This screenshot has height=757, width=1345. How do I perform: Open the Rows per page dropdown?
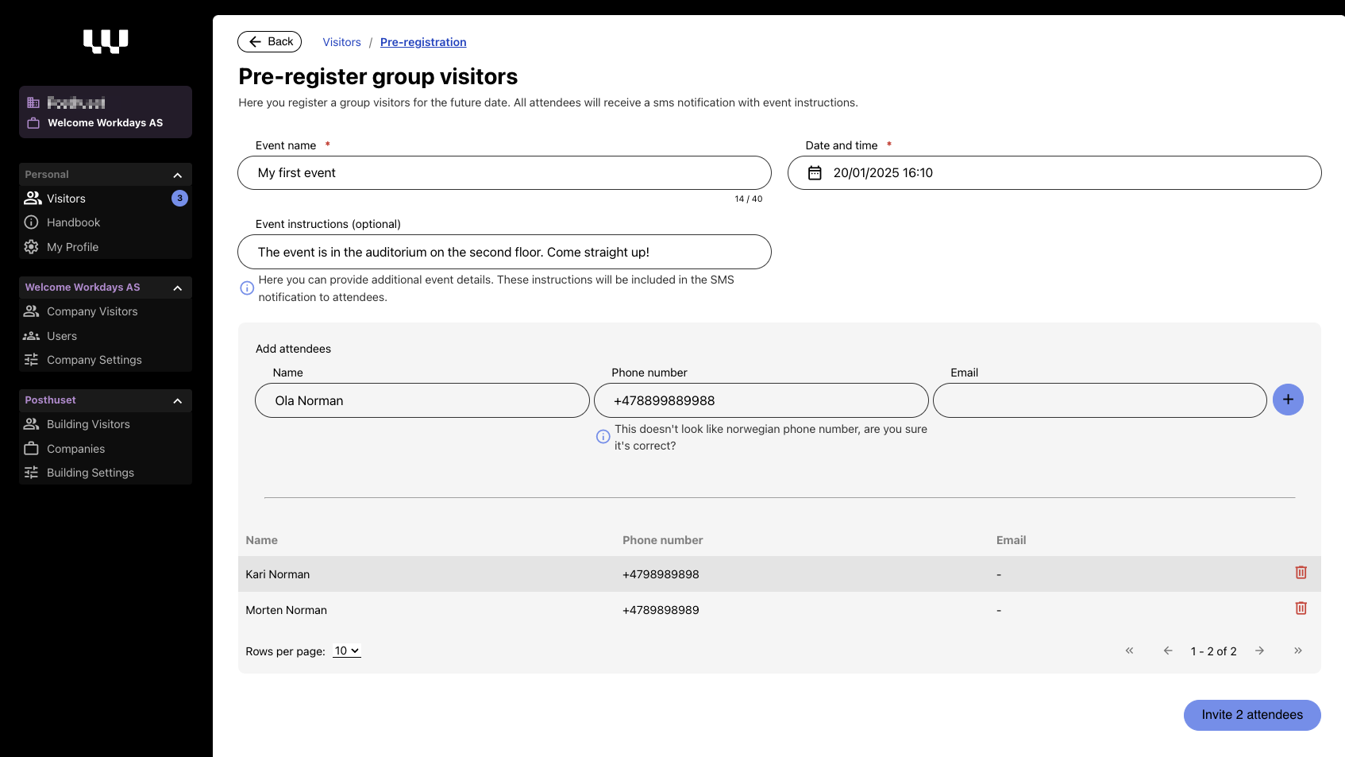click(347, 651)
